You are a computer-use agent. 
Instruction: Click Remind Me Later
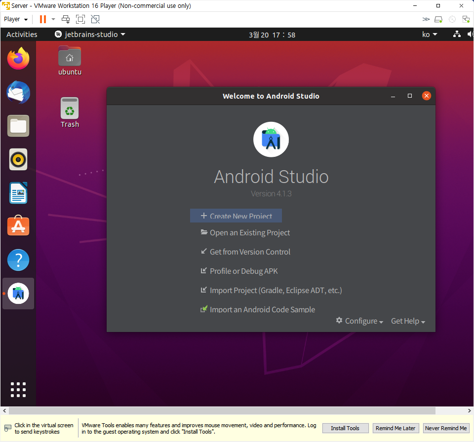pyautogui.click(x=395, y=428)
